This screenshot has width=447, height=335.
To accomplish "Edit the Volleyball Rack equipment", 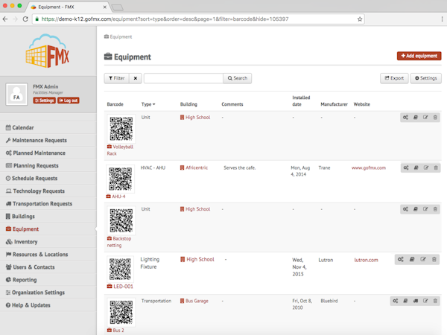I will point(425,118).
